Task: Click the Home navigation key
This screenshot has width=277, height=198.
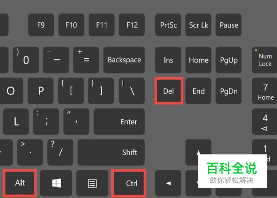Action: click(199, 60)
